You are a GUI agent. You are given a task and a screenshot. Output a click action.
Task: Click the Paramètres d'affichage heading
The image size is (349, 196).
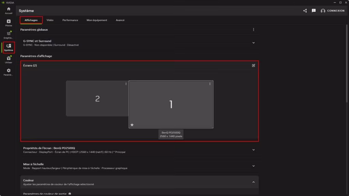click(x=36, y=56)
